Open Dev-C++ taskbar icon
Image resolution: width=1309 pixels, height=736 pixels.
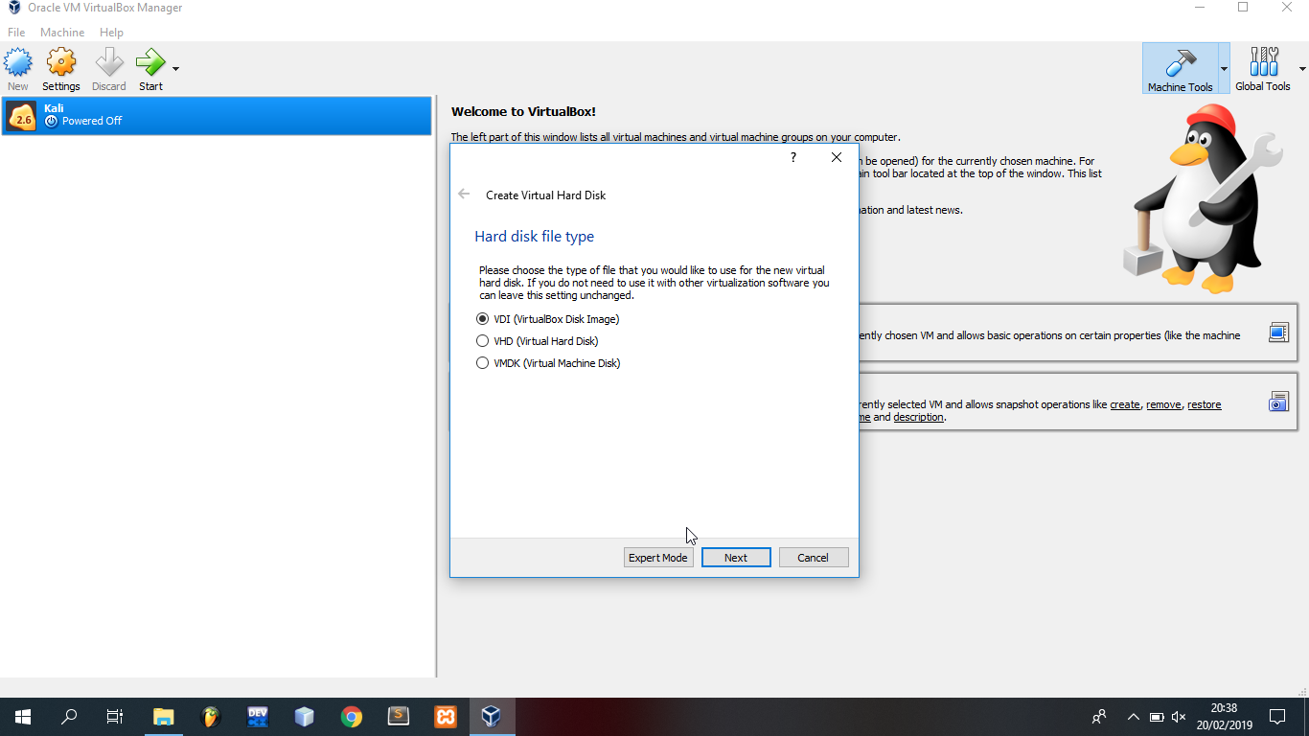tap(258, 717)
